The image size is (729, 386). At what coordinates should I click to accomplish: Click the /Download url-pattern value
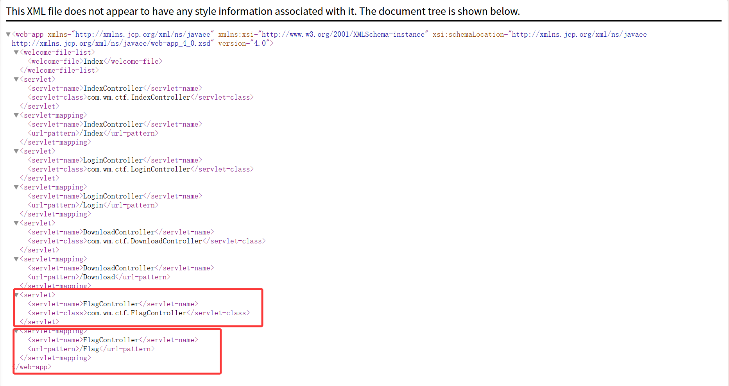click(x=99, y=277)
